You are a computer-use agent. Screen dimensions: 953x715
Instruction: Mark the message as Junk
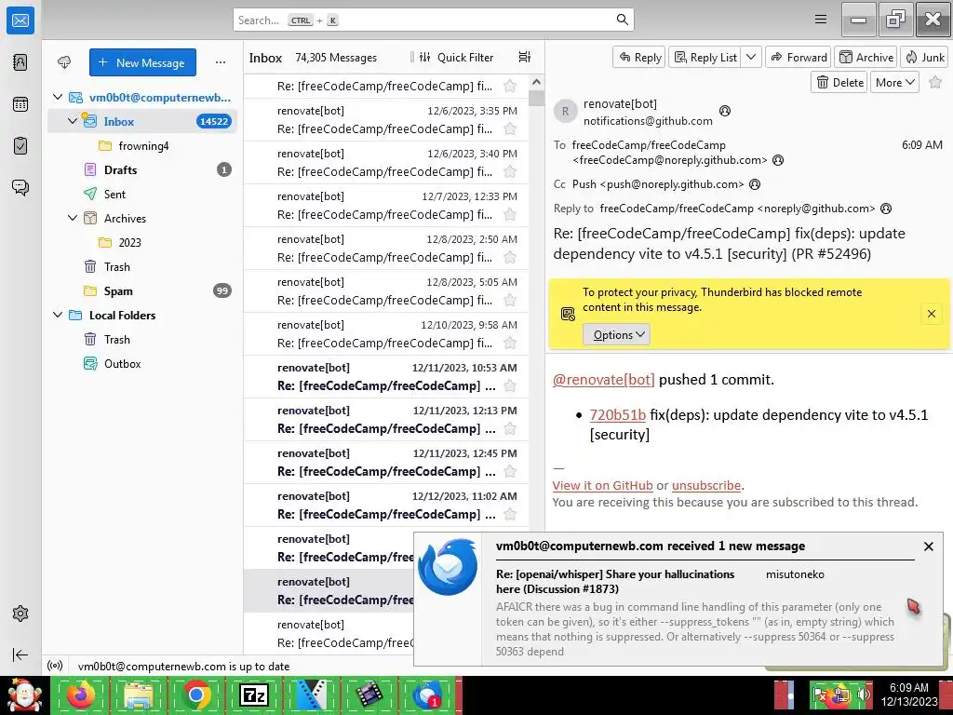coord(925,57)
